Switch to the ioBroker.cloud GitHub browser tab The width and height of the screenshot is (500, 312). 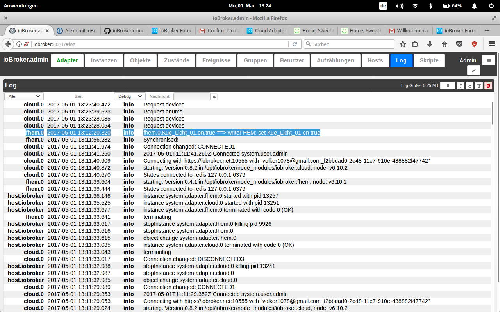[124, 30]
